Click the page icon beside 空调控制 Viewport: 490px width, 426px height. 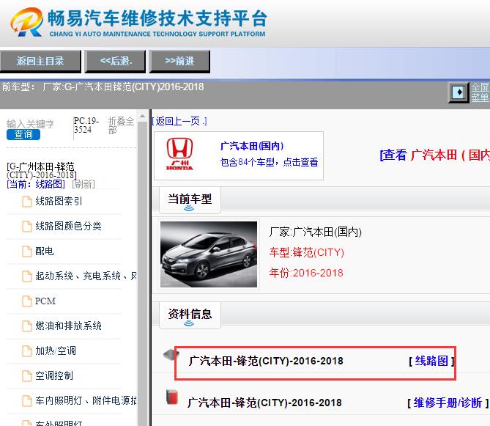(27, 376)
